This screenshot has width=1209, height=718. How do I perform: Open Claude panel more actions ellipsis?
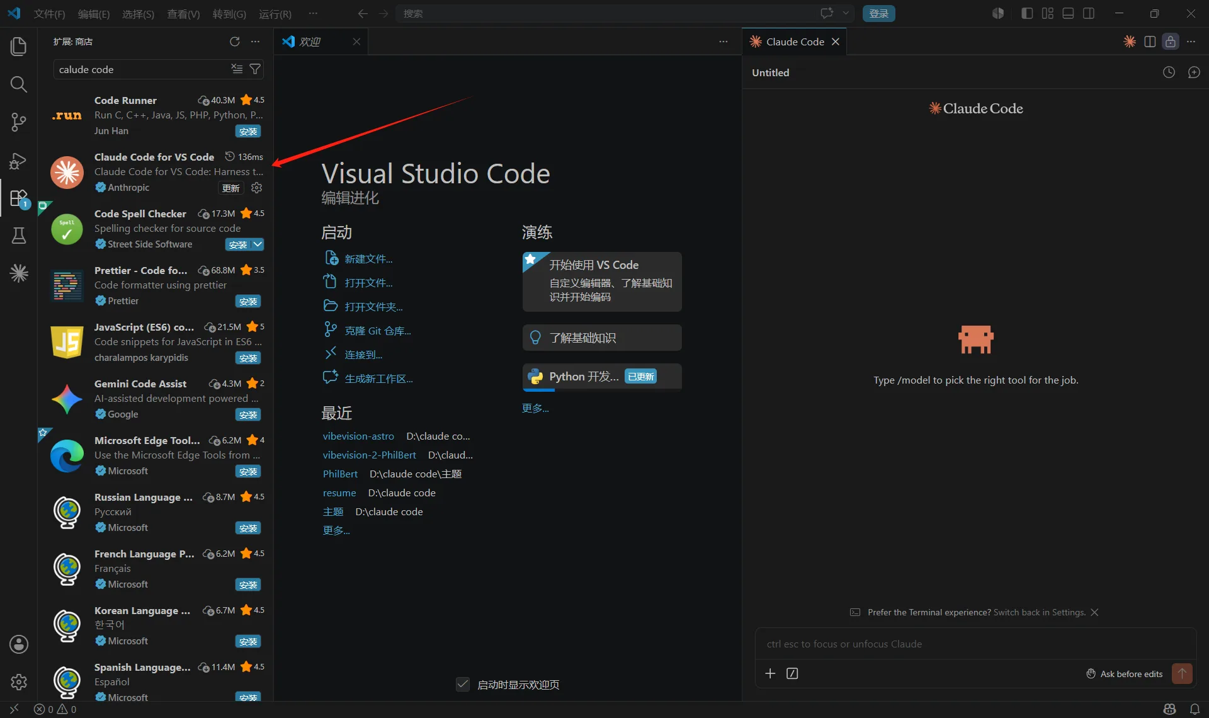click(1191, 42)
